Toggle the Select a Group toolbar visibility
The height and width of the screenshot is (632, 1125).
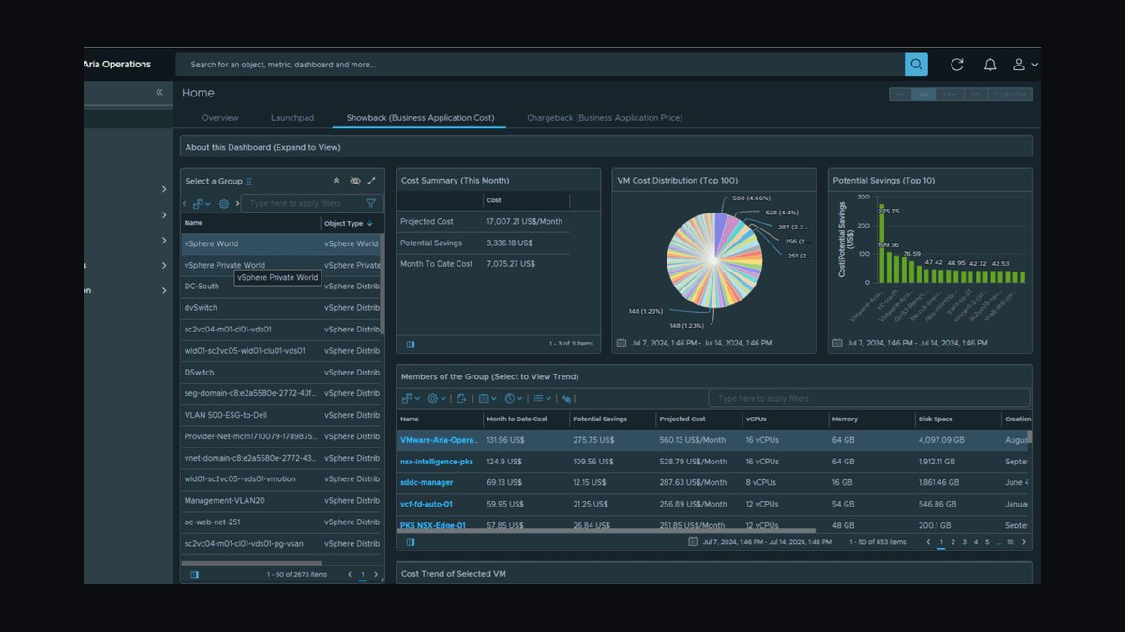click(354, 181)
